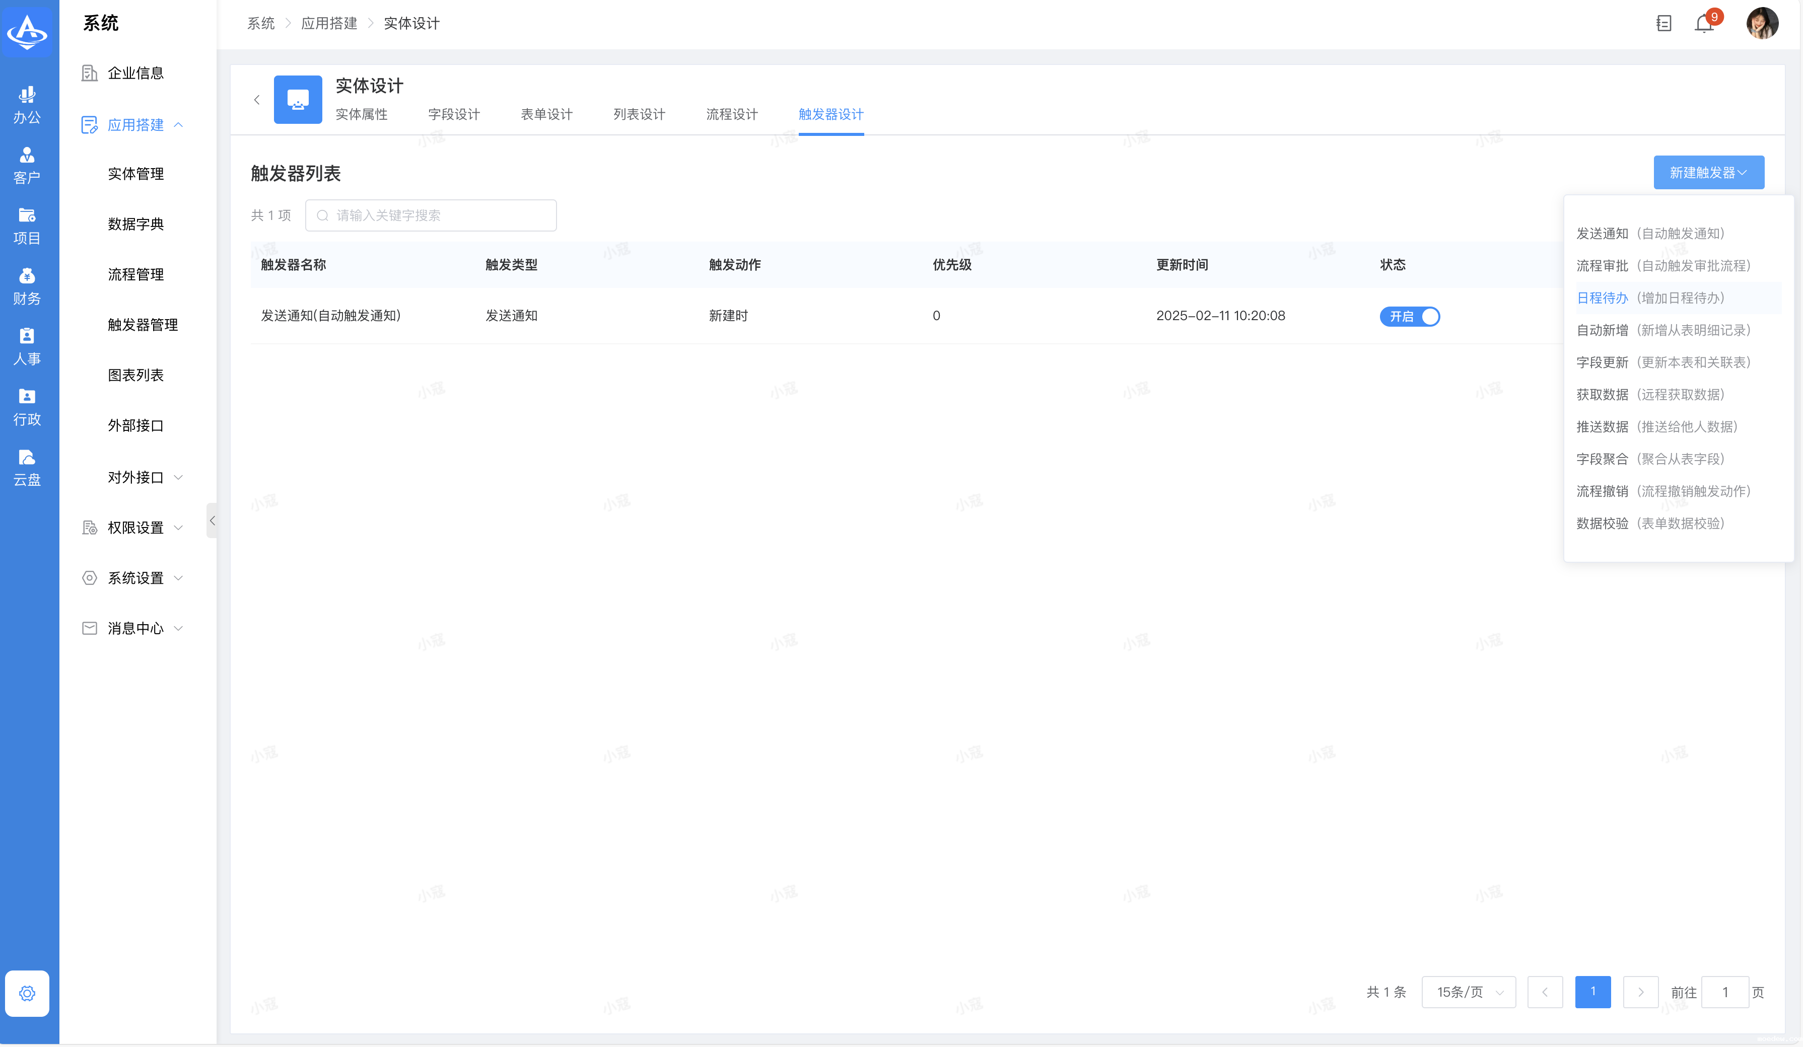
Task: Click the back arrow beside 实体设计 icon
Action: pyautogui.click(x=257, y=100)
